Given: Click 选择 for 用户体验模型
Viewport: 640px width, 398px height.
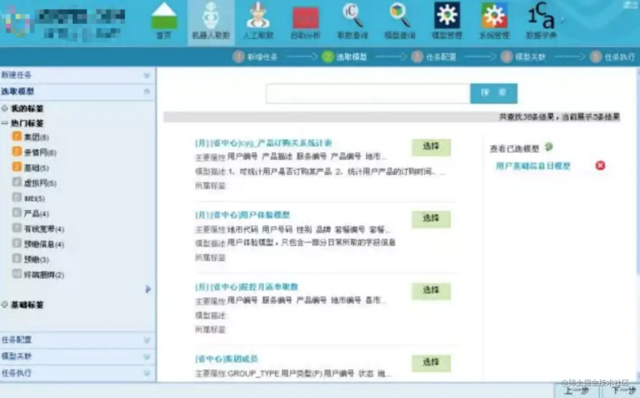Looking at the screenshot, I should pos(430,219).
